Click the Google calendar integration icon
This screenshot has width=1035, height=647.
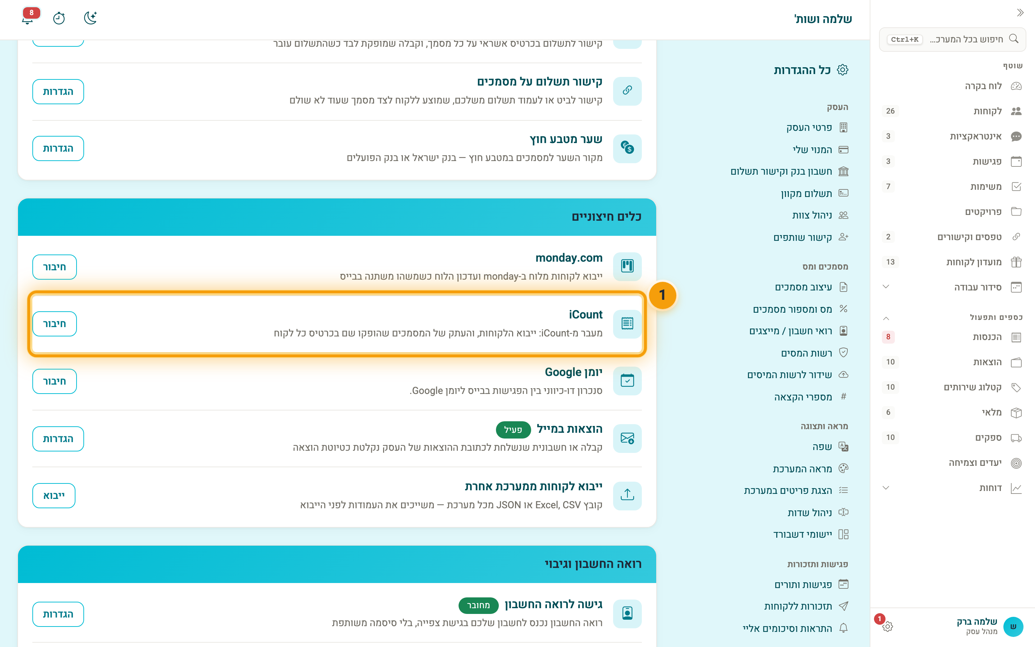pyautogui.click(x=627, y=380)
